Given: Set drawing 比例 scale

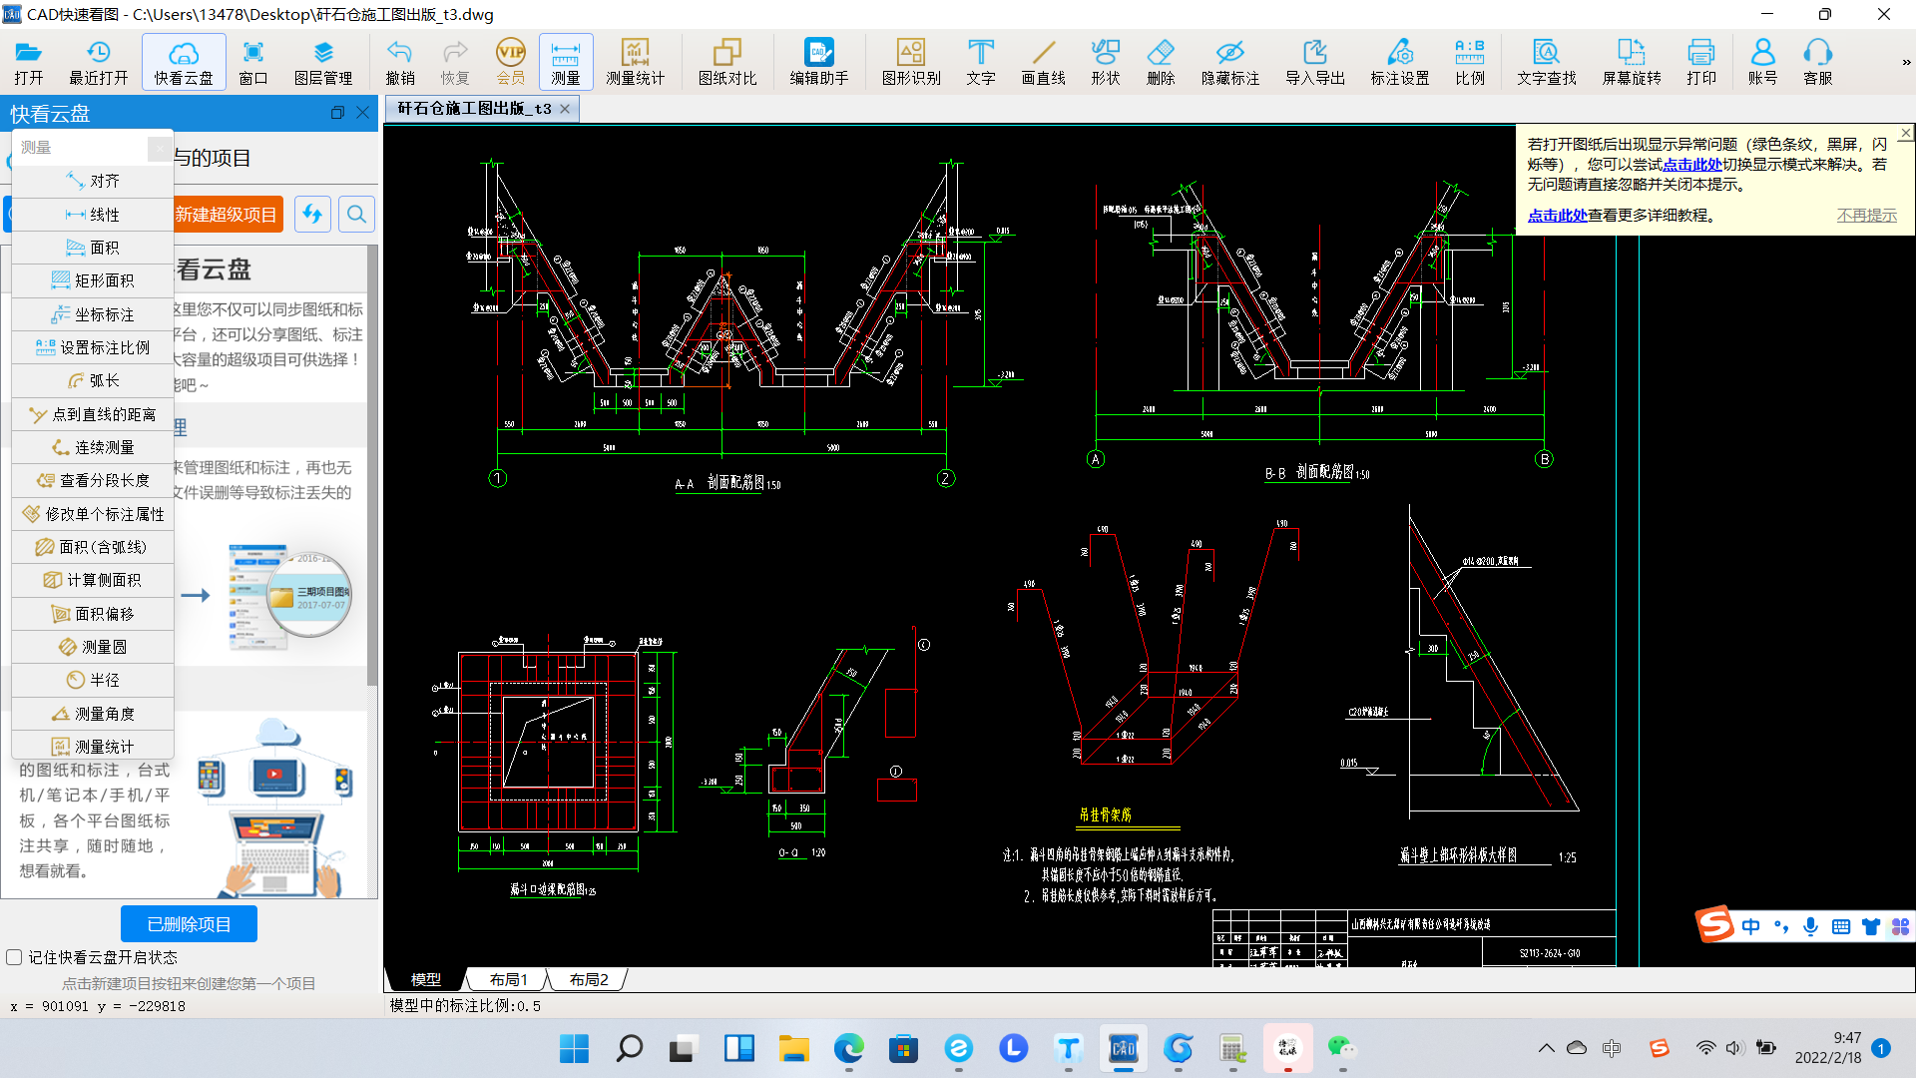Looking at the screenshot, I should pyautogui.click(x=1470, y=62).
